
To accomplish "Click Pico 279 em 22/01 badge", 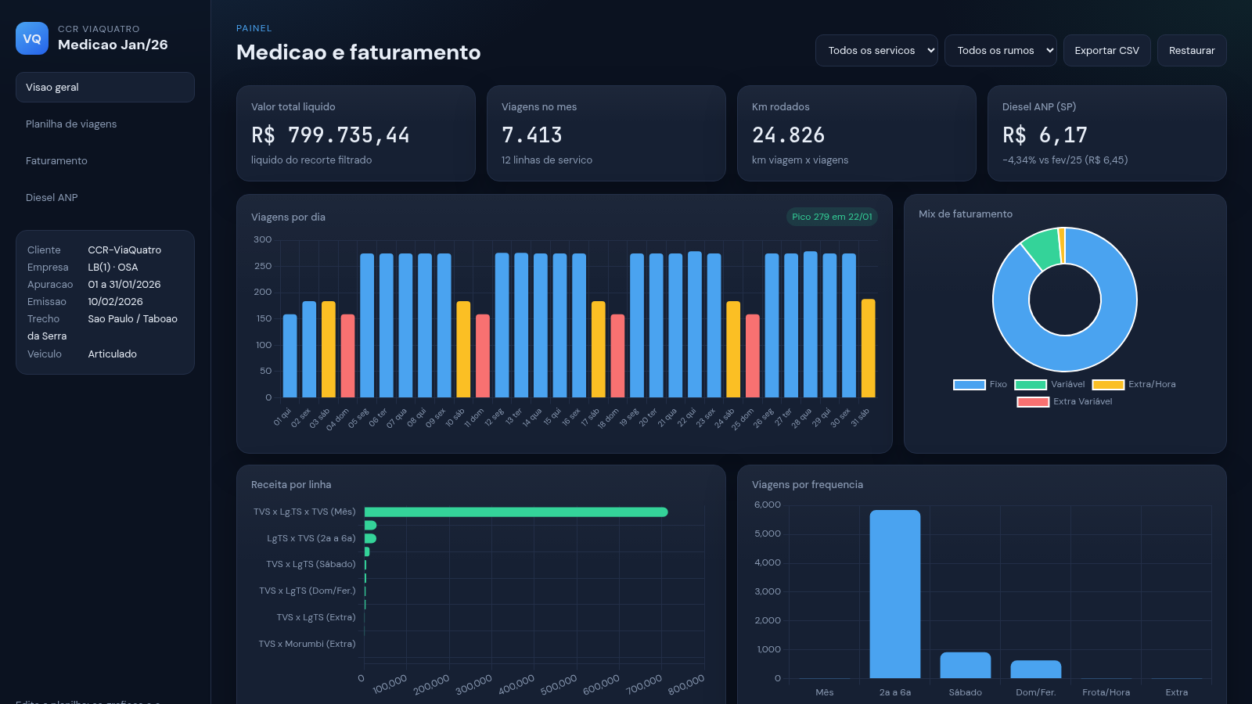I will tap(832, 217).
